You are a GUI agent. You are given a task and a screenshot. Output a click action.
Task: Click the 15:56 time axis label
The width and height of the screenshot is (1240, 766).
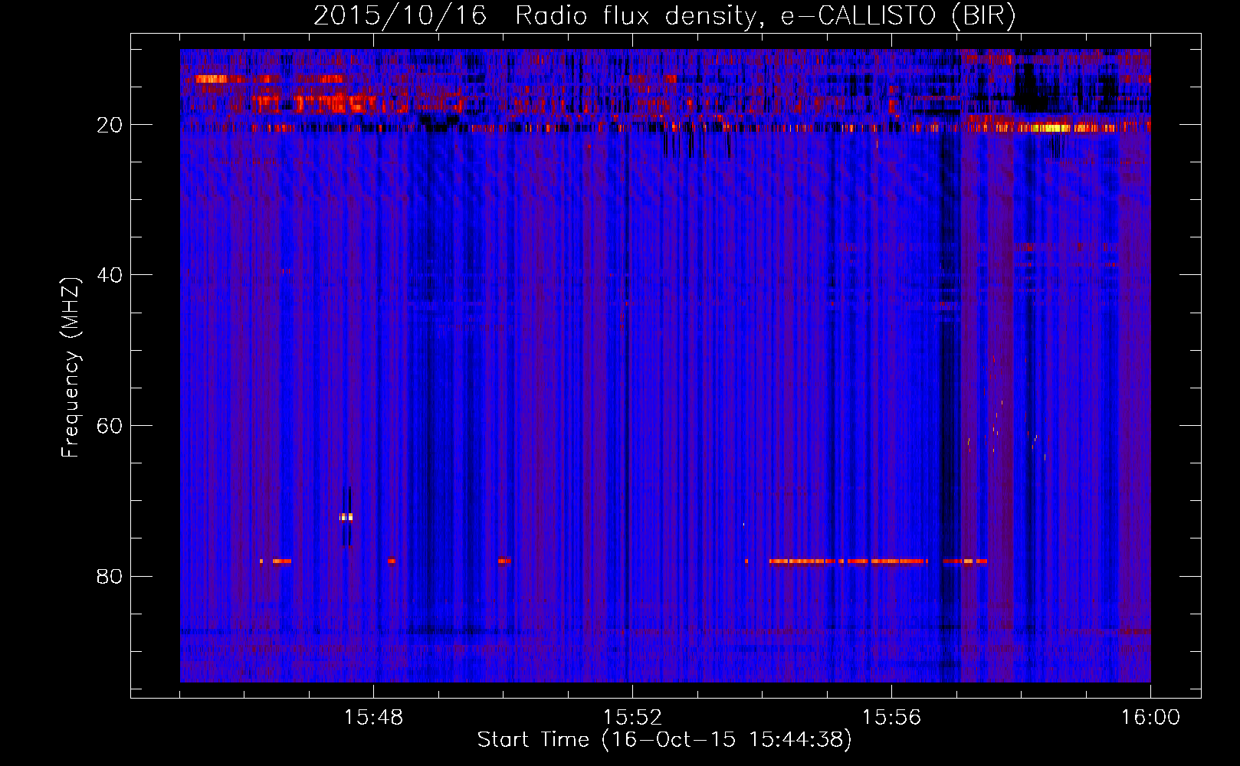(x=891, y=718)
